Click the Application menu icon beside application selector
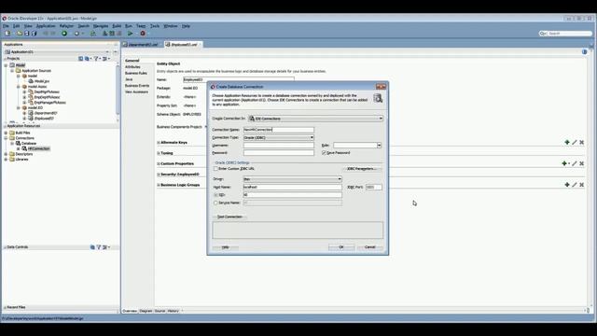Viewport: 597px width, 336px height. (116, 52)
